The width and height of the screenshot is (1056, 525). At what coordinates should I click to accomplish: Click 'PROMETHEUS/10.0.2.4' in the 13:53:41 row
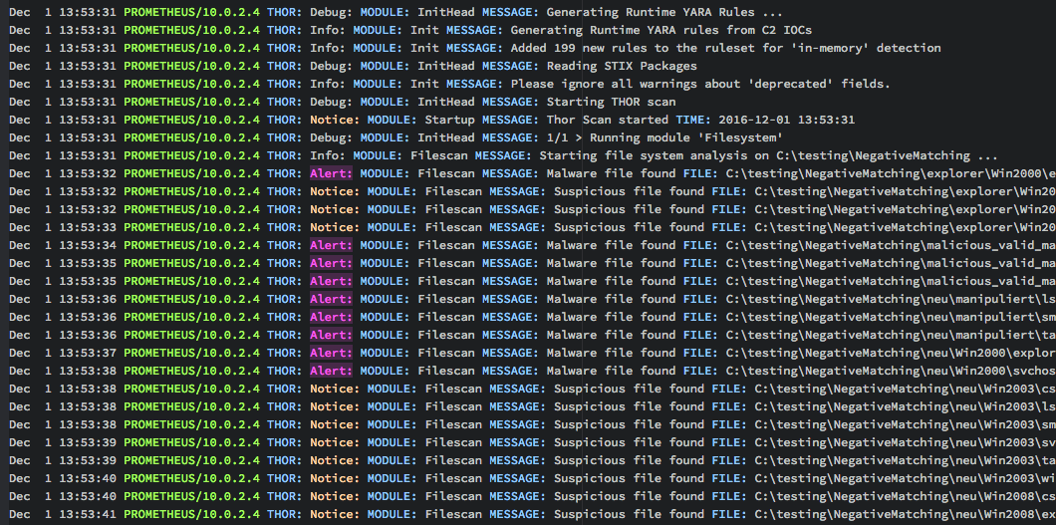pos(192,514)
